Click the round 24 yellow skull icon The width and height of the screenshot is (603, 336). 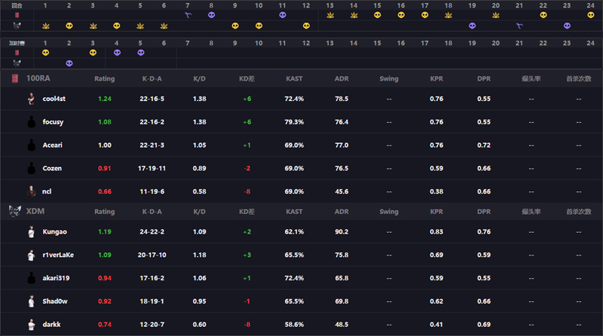tap(591, 15)
